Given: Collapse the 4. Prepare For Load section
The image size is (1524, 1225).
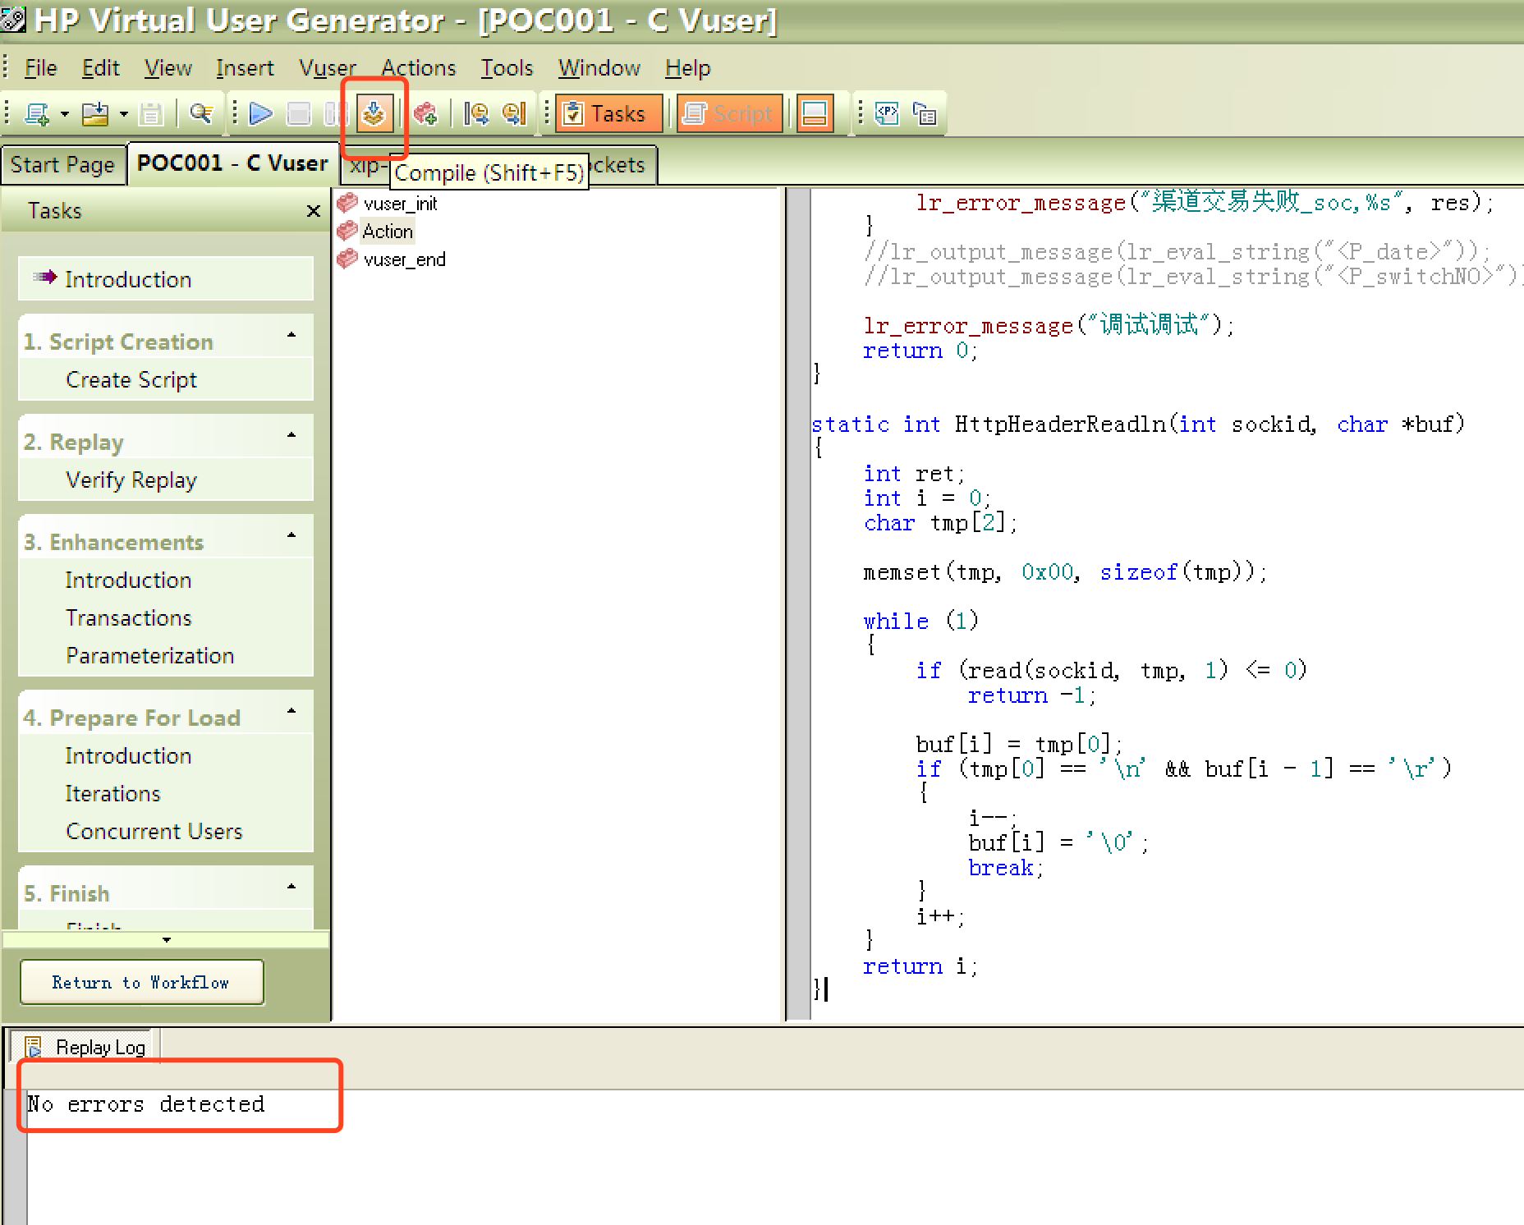Looking at the screenshot, I should point(291,711).
